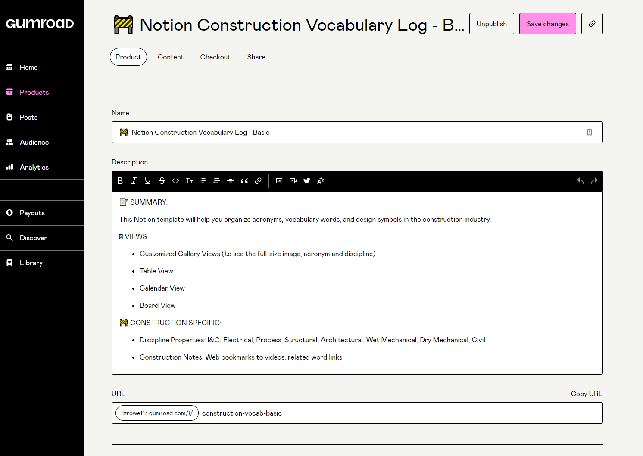Go to Products section
This screenshot has height=456, width=643.
42,93
